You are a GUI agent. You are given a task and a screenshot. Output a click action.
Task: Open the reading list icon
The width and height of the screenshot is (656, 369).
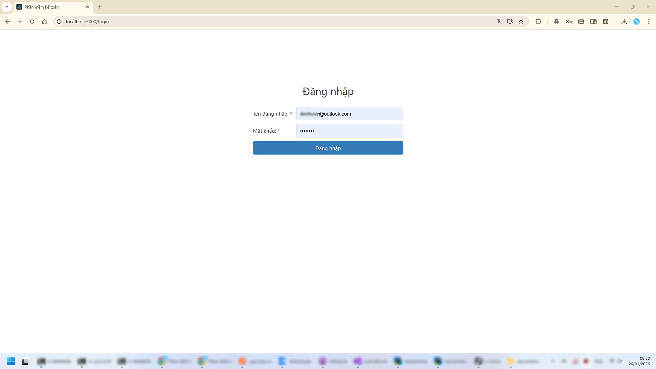[x=593, y=22]
